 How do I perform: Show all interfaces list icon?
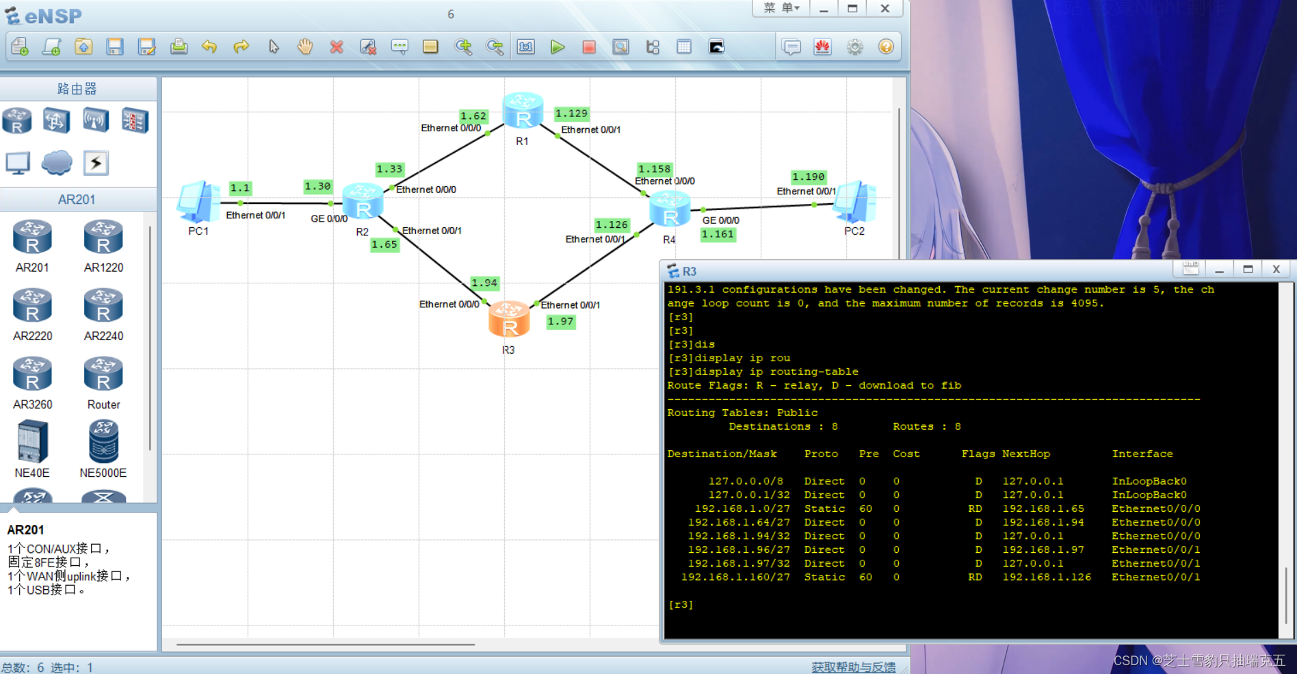click(653, 47)
